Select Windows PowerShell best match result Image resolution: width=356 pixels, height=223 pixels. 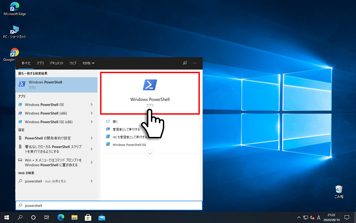coord(57,85)
